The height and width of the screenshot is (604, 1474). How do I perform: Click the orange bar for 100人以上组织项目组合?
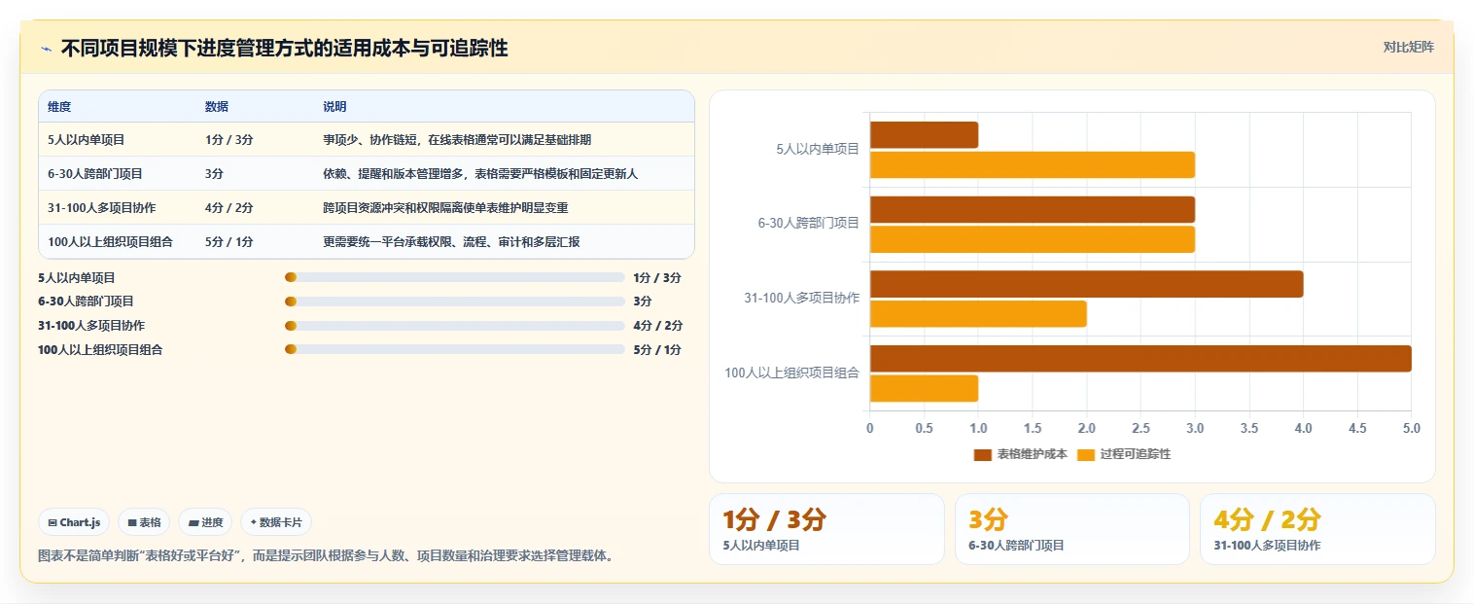(x=924, y=388)
